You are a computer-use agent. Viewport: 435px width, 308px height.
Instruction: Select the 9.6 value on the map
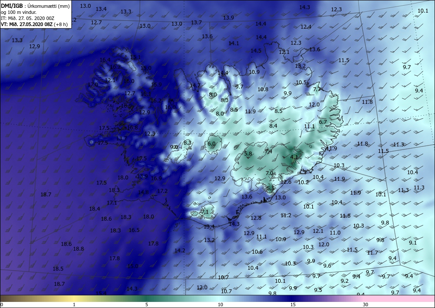tap(328, 265)
